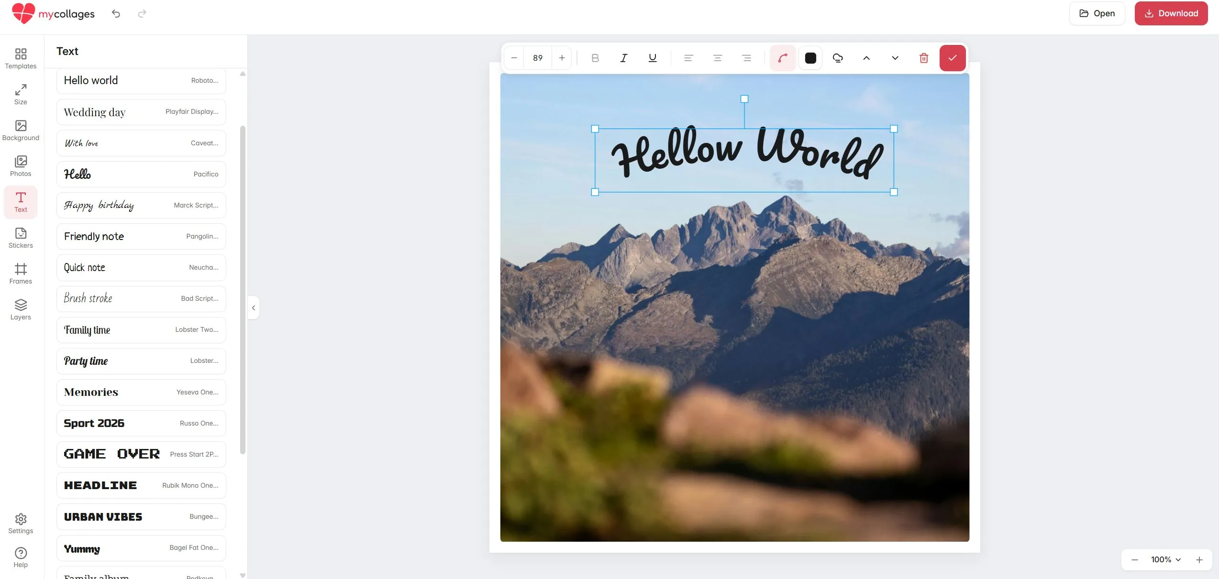1219x579 pixels.
Task: Move text layer down with chevron
Action: pyautogui.click(x=895, y=58)
